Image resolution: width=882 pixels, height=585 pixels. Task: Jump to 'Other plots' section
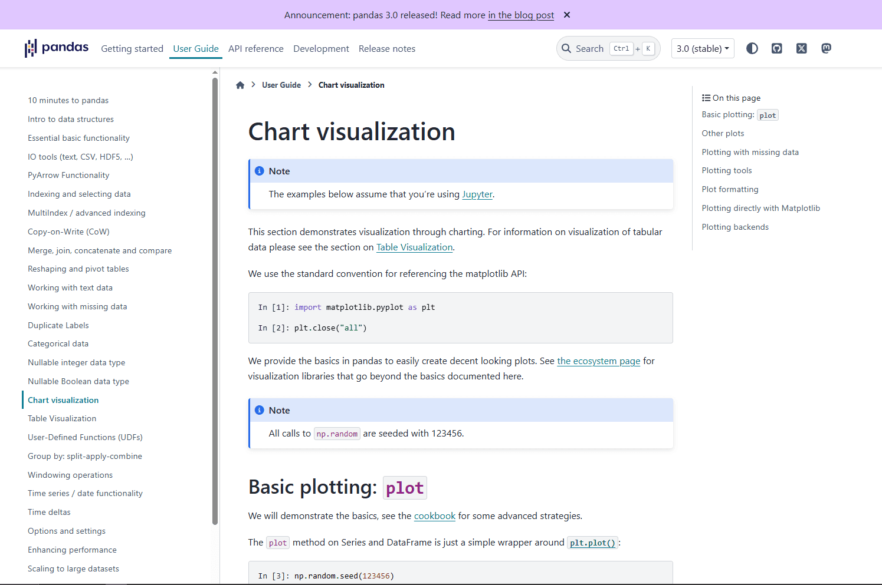[723, 133]
